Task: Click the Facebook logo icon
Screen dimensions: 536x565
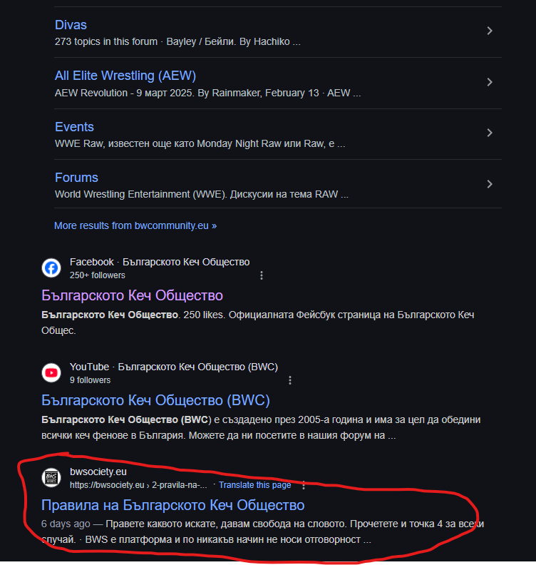Action: [51, 268]
